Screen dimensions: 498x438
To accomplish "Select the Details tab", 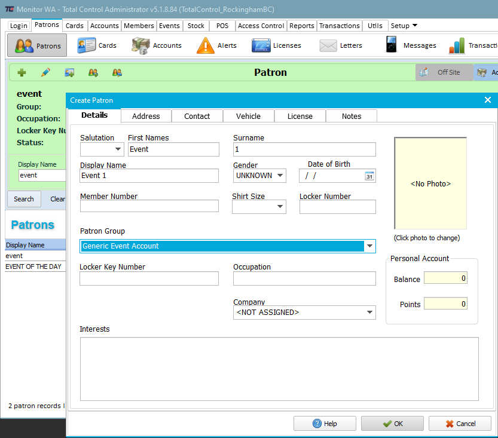I will [x=94, y=115].
